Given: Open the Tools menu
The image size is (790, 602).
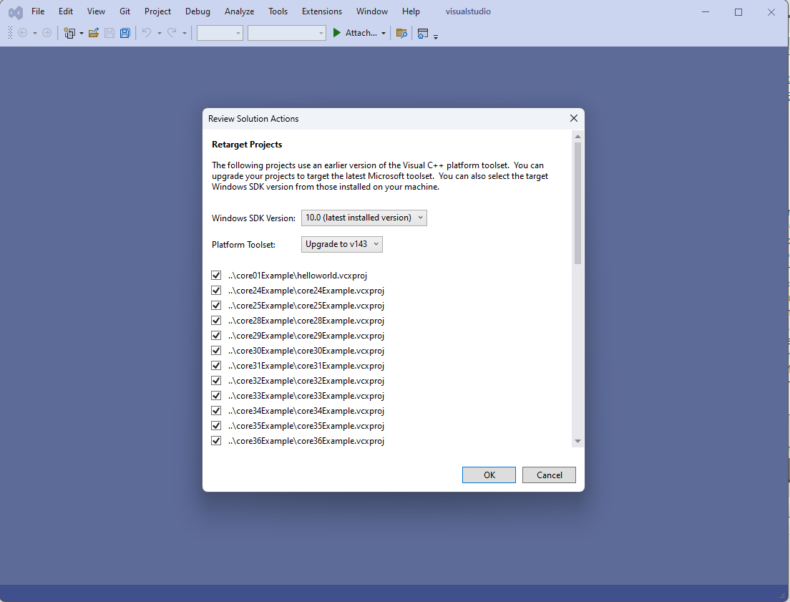Looking at the screenshot, I should click(x=278, y=11).
